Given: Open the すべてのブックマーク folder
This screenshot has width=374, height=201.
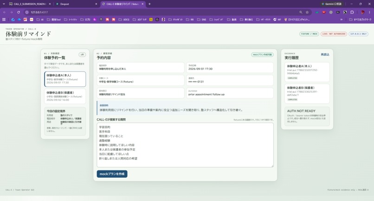Looking at the screenshot, I should click(360, 19).
